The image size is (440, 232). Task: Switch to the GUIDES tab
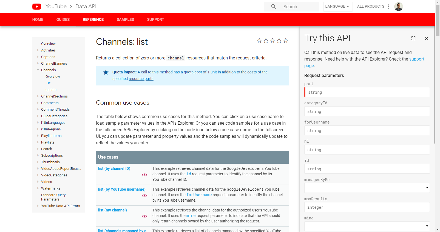click(x=63, y=19)
